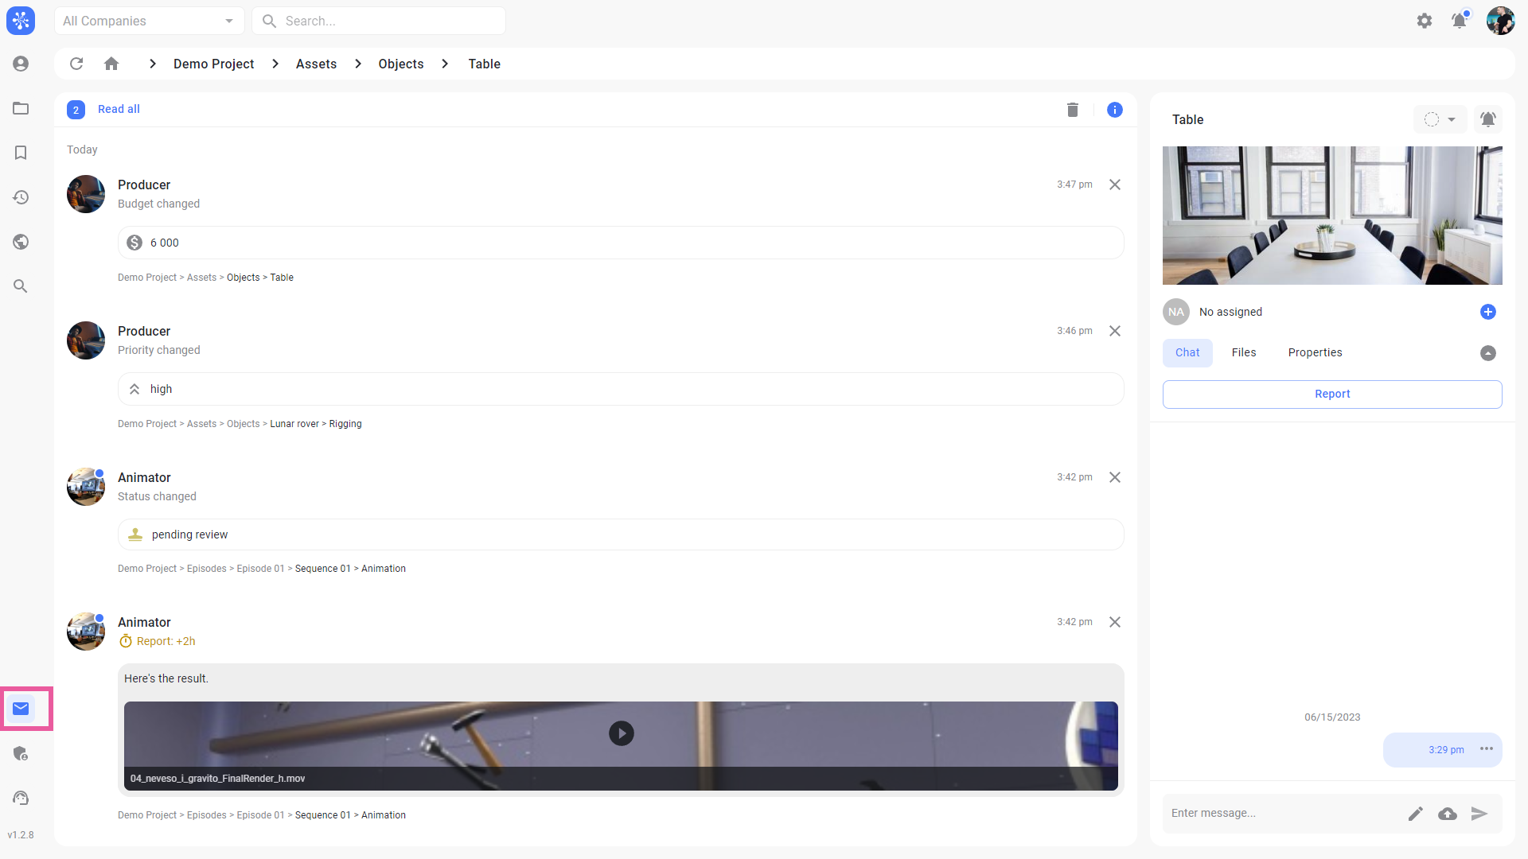Image resolution: width=1528 pixels, height=859 pixels.
Task: Click the refresh icon in breadcrumb bar
Action: (x=76, y=64)
